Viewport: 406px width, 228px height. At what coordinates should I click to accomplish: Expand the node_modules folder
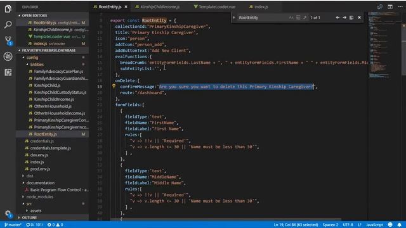(x=39, y=197)
